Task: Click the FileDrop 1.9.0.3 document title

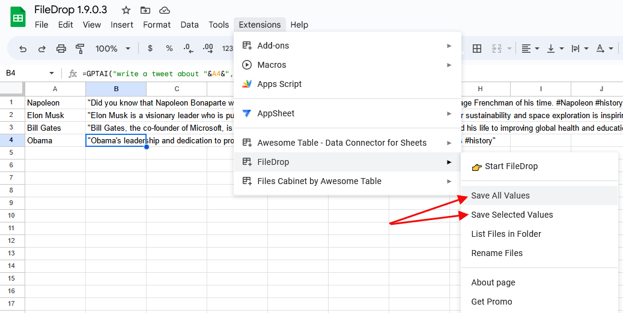Action: point(71,10)
